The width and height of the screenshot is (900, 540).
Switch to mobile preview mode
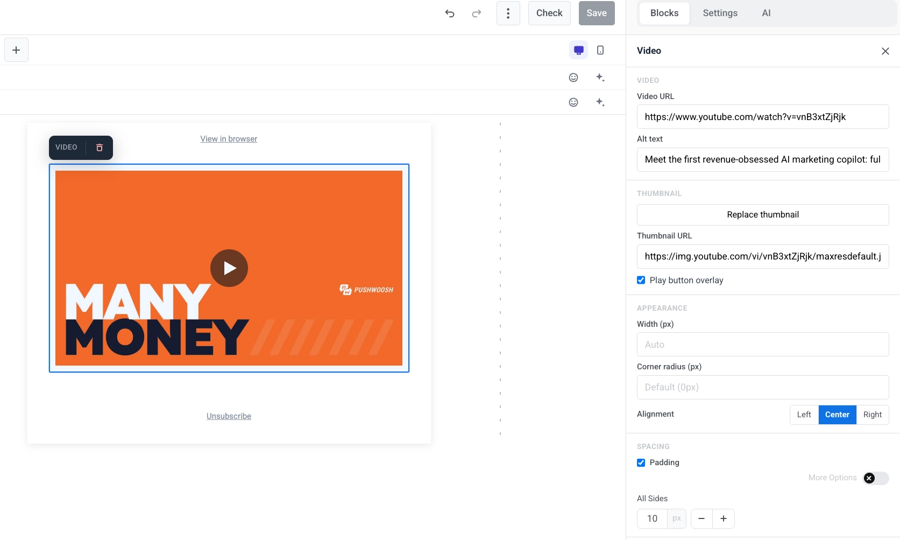click(x=600, y=50)
